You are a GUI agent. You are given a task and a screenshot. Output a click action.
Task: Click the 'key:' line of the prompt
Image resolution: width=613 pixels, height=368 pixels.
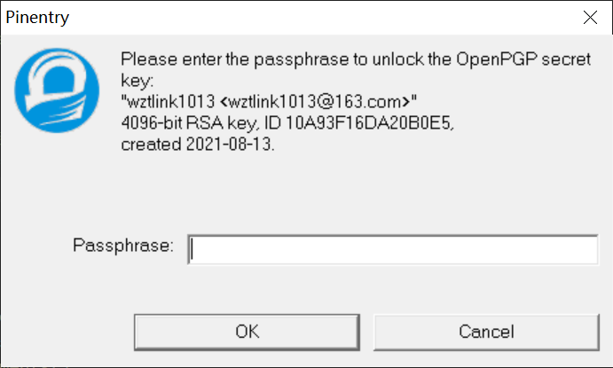138,82
